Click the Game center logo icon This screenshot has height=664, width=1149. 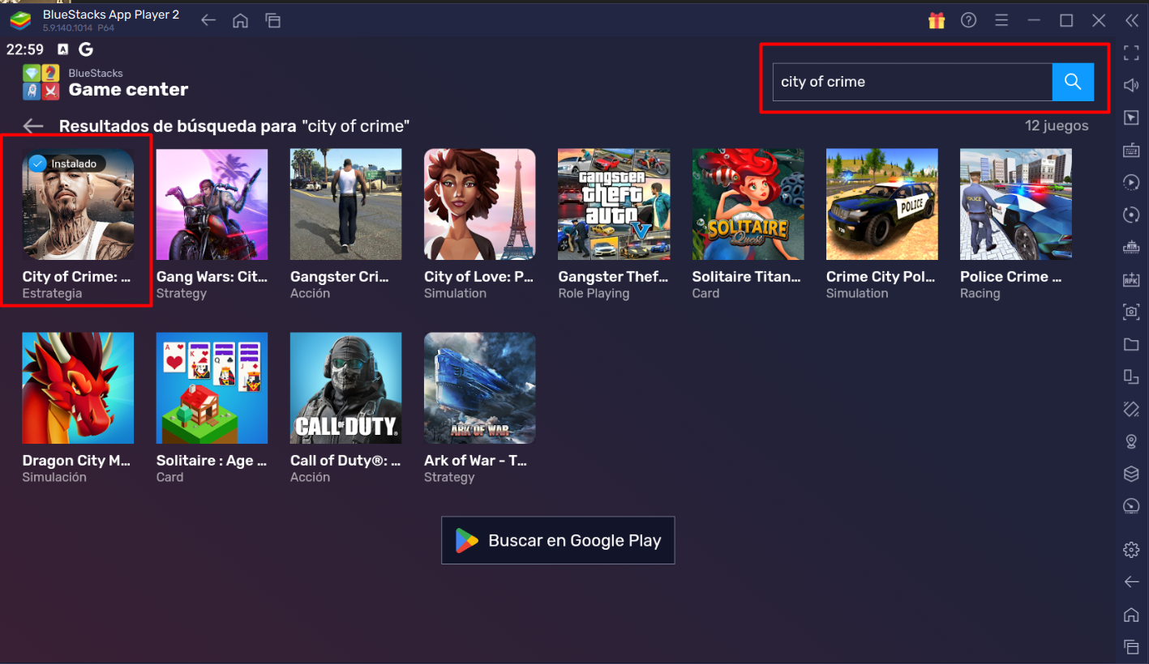[41, 82]
